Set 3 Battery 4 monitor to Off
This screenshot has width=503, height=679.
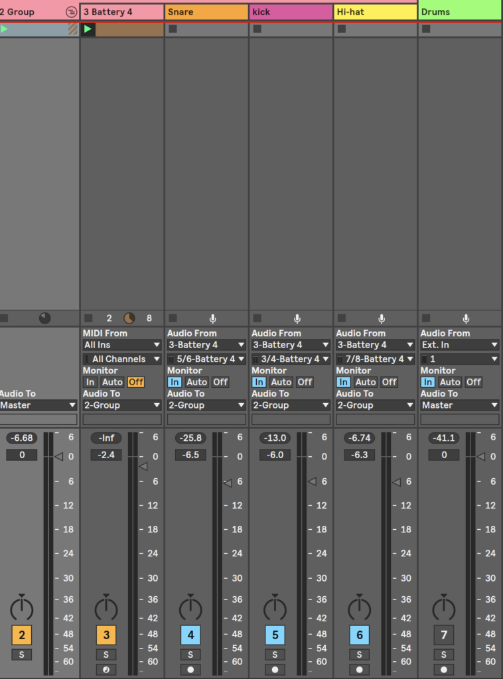pos(136,382)
